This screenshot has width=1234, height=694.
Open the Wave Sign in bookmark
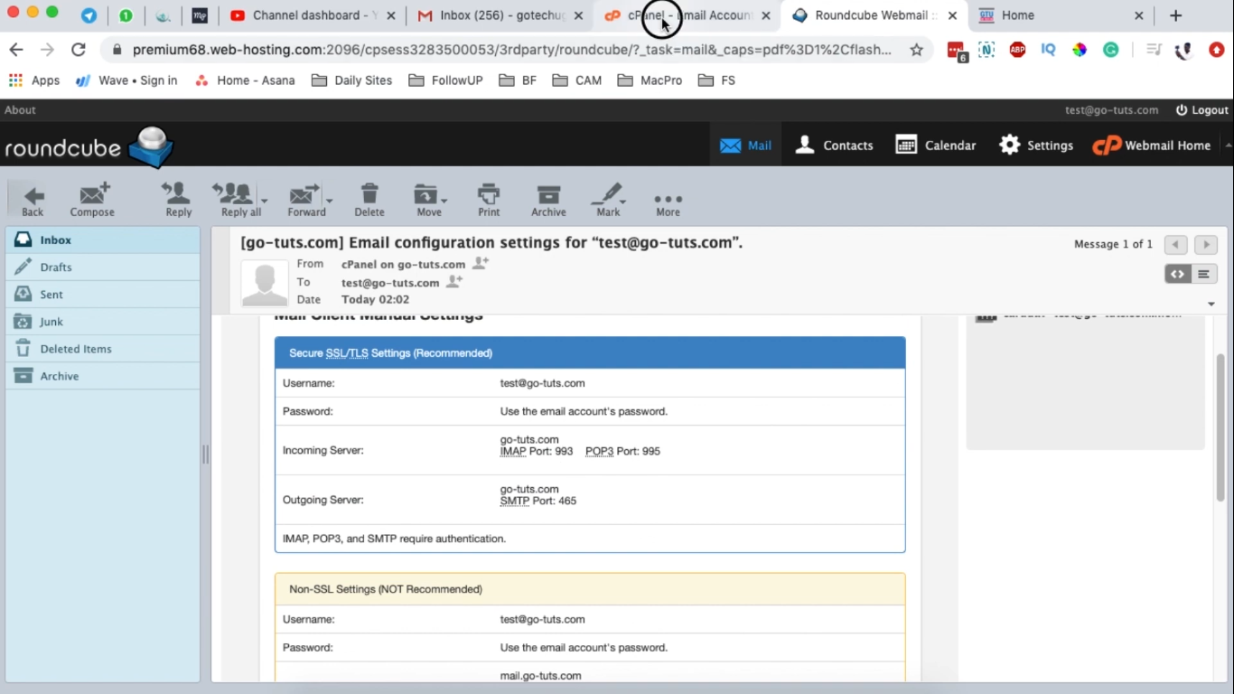(126, 80)
